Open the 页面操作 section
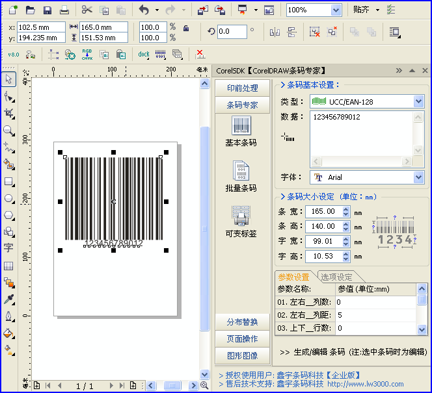The width and height of the screenshot is (432, 393). pyautogui.click(x=243, y=339)
